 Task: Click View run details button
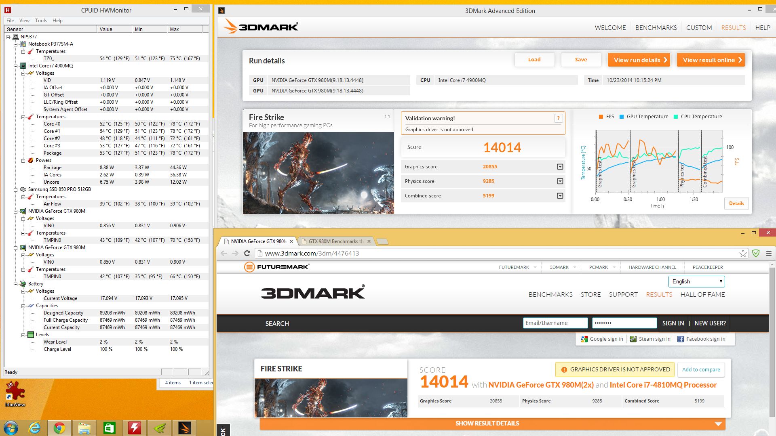tap(639, 60)
